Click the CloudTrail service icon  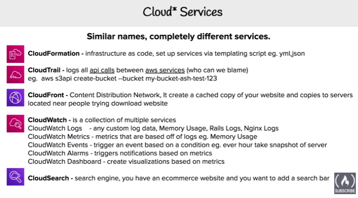tap(15, 74)
